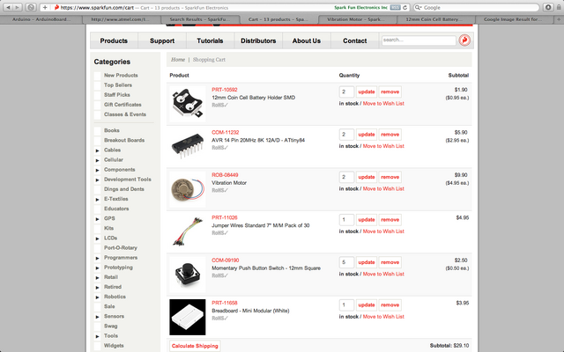564x352 pixels.
Task: Open the coin cell battery holder image
Action: click(188, 104)
